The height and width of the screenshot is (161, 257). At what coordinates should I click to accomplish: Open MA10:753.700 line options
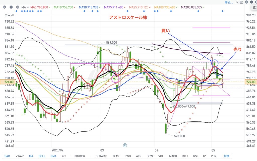(65, 7)
